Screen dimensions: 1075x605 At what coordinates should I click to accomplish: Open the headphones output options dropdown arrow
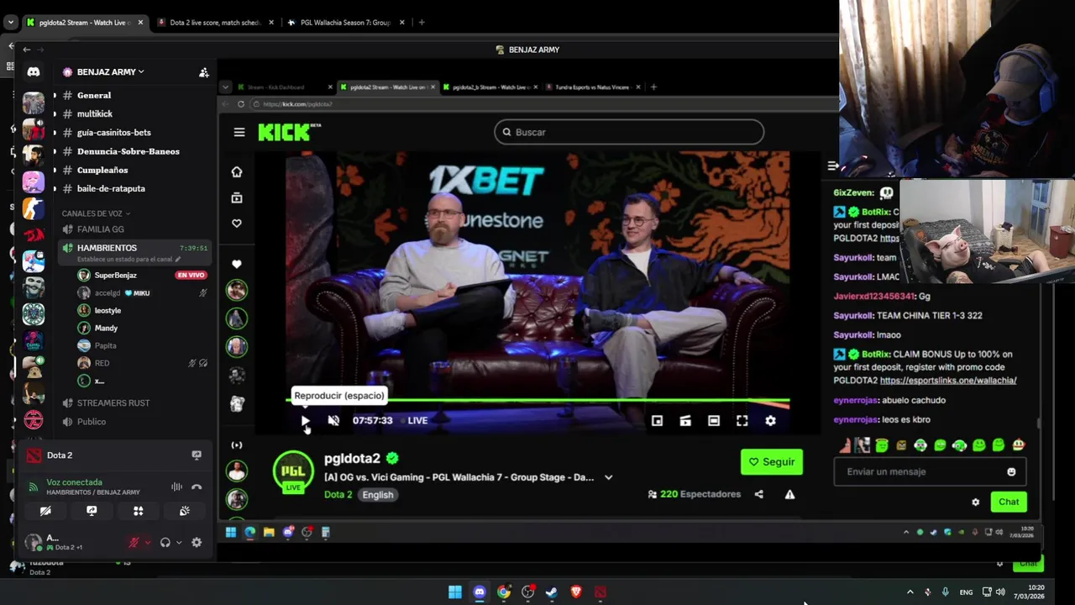tap(179, 543)
